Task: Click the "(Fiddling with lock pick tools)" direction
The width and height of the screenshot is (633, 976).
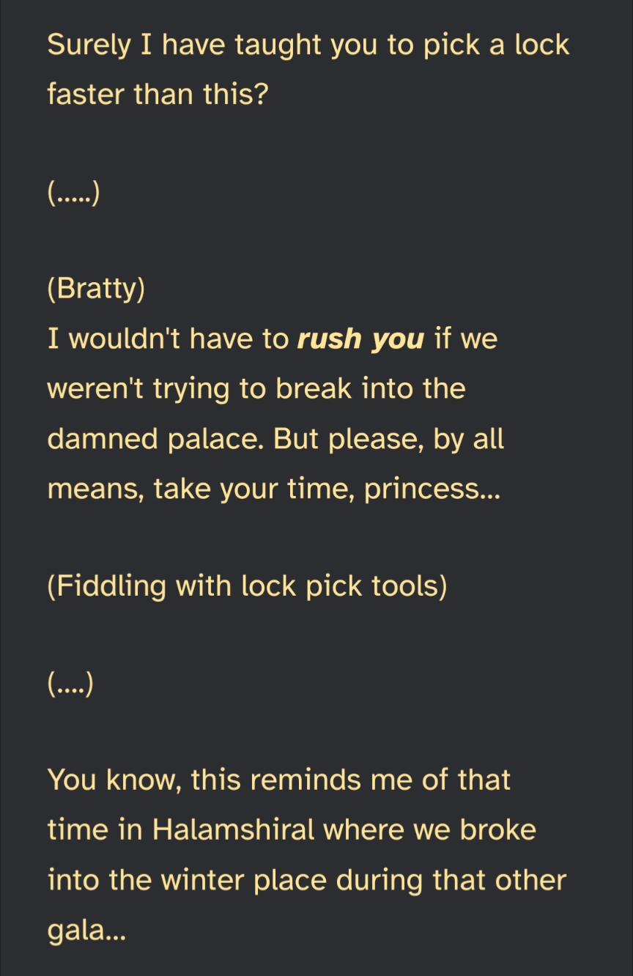Action: [247, 586]
